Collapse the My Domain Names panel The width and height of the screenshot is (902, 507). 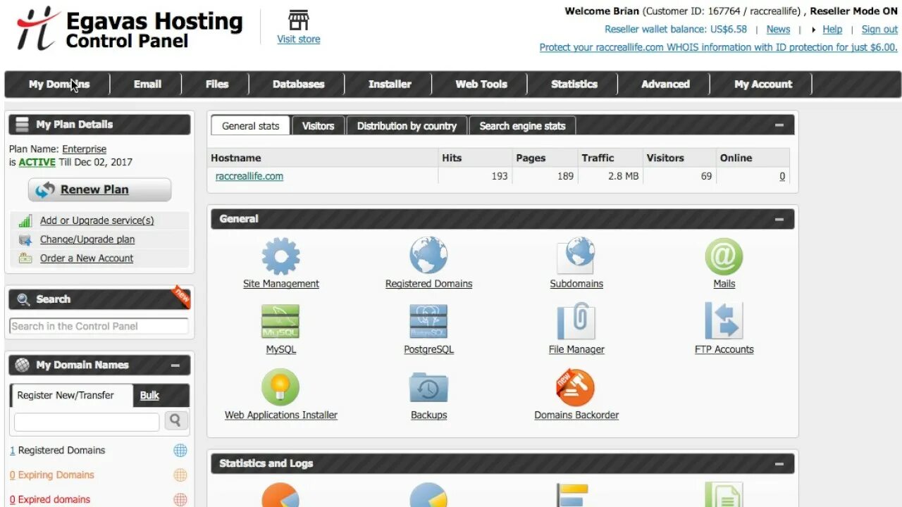tap(175, 365)
